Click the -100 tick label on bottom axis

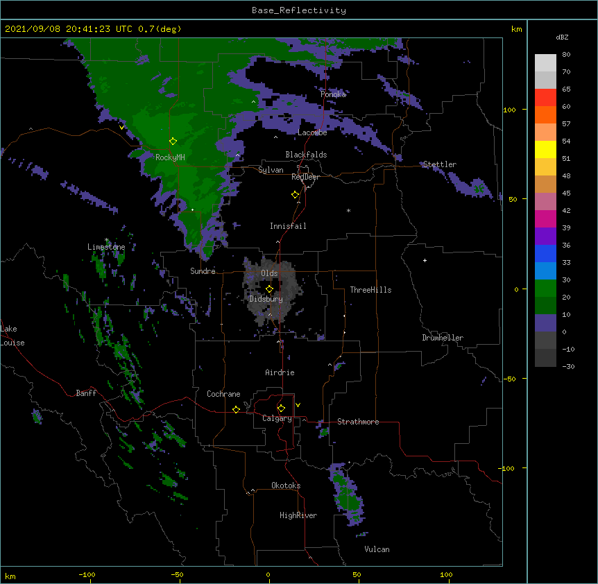click(x=87, y=574)
